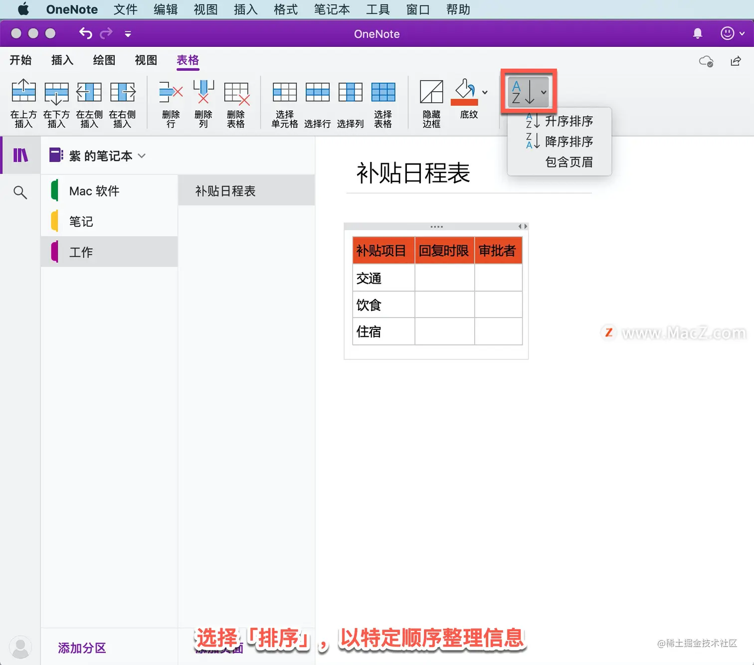Open search in sidebar
The height and width of the screenshot is (665, 754).
click(x=20, y=192)
